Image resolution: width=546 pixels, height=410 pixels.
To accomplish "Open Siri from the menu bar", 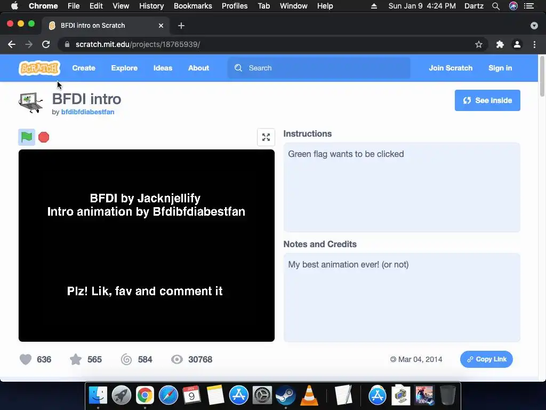I will click(x=513, y=6).
